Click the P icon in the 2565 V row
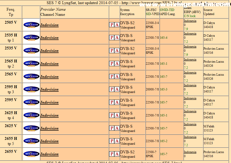The height and width of the screenshot is (163, 231). point(112,76)
